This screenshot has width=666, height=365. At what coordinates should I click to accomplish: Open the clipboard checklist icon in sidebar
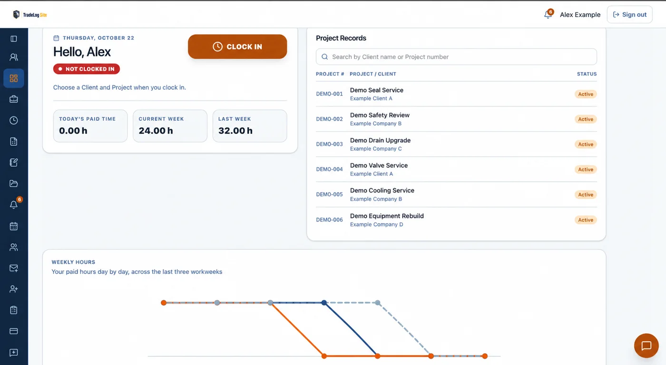14,310
